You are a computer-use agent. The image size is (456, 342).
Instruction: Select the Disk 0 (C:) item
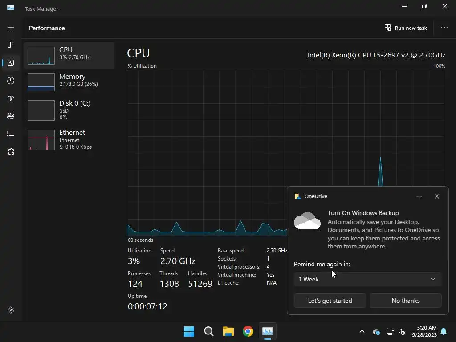point(69,110)
